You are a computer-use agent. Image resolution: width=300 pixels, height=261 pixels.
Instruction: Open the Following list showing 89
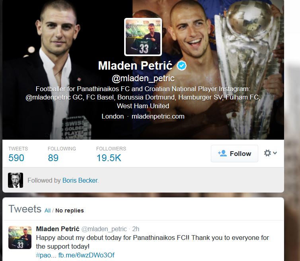coord(62,154)
